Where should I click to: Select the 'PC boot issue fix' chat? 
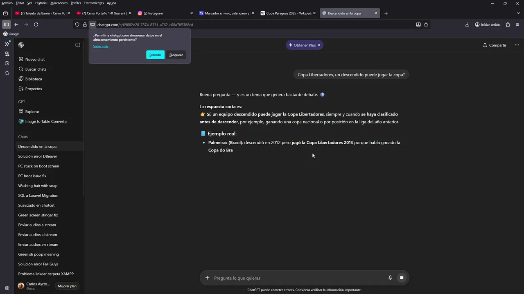(x=49, y=176)
